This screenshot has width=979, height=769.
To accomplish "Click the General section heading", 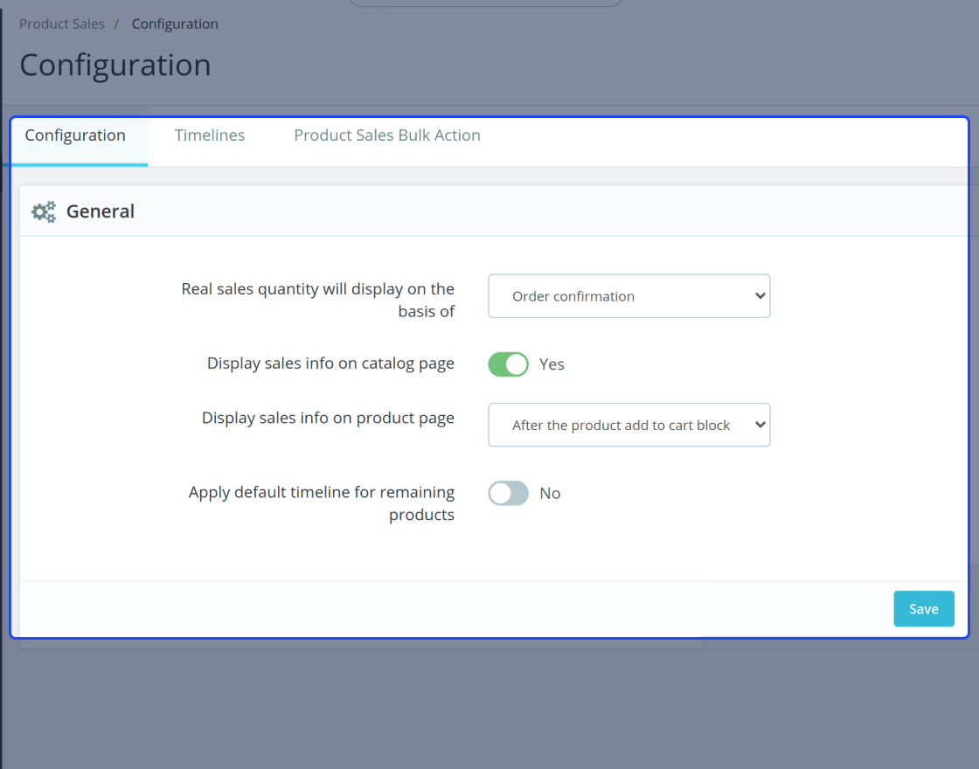I will tap(101, 211).
